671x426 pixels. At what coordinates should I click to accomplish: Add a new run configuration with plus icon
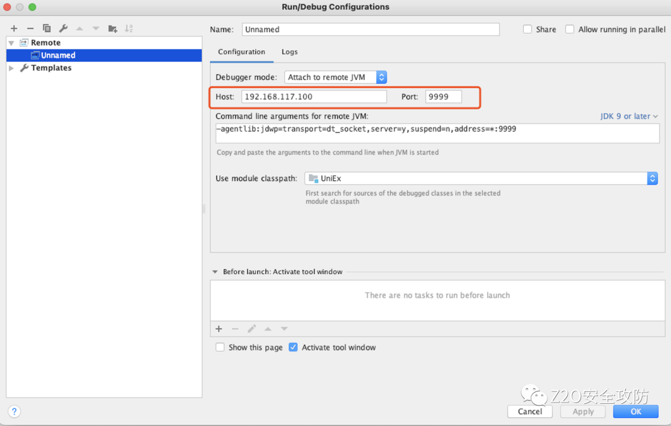tap(14, 29)
